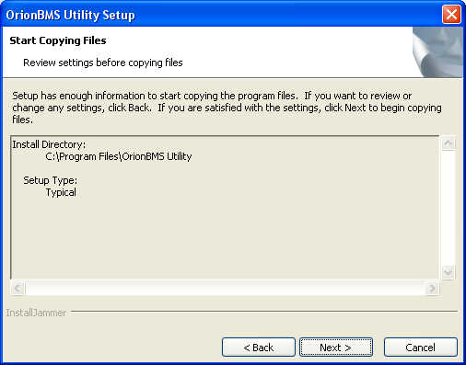This screenshot has width=466, height=365.
Task: Go back to the previous setup step
Action: coord(259,348)
